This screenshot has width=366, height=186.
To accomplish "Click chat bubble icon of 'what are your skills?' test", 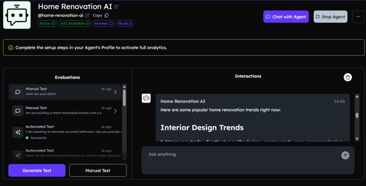I will point(18,92).
